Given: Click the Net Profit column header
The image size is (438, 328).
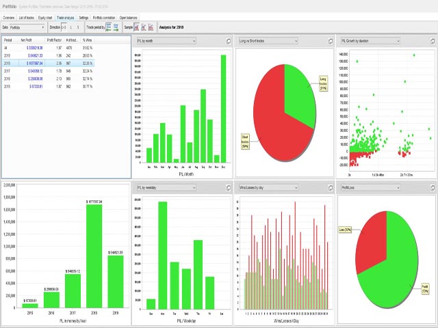Looking at the screenshot, I should coord(29,42).
